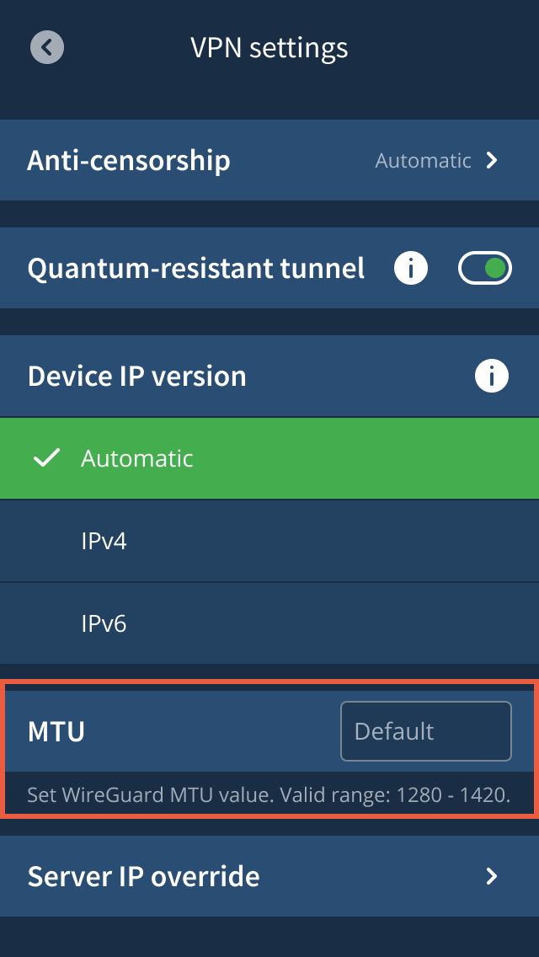Open the Anti-censorship settings page
539x957 pixels.
click(x=269, y=160)
